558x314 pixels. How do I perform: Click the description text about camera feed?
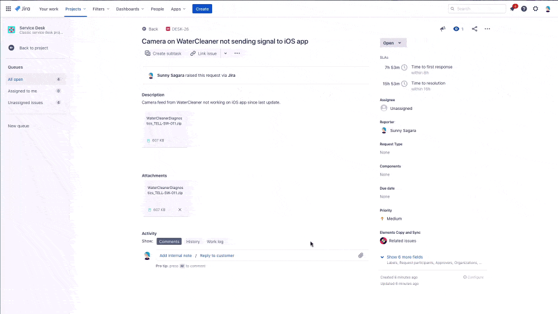coord(211,102)
